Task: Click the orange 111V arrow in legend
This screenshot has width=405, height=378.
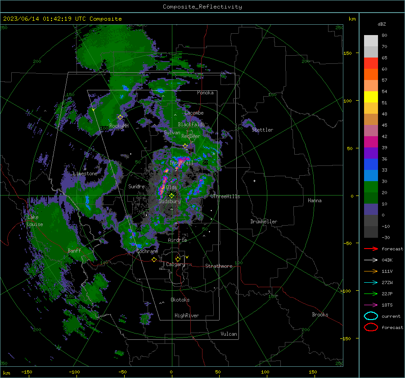Action: 371,271
